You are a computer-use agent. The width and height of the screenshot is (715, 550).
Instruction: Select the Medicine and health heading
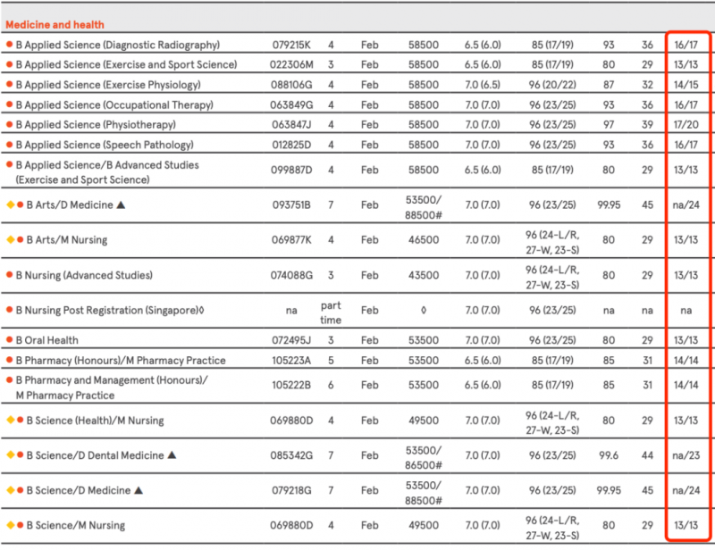(x=55, y=25)
